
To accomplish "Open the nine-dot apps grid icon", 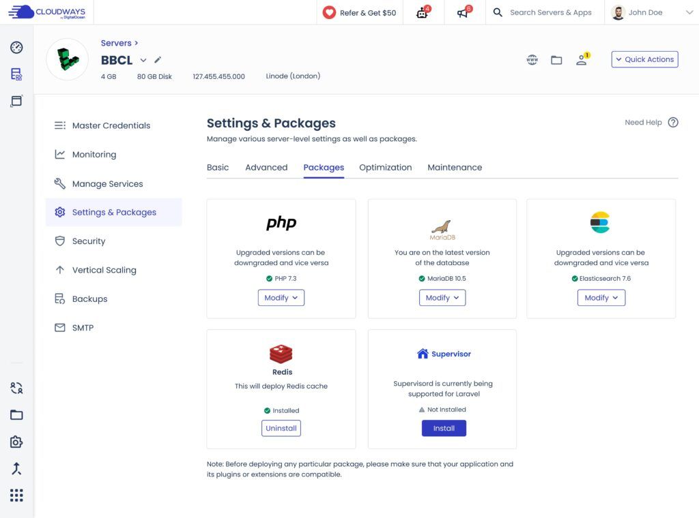I will coord(16,496).
